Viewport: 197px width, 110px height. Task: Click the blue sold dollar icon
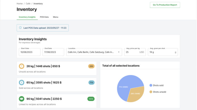[x=22, y=83]
